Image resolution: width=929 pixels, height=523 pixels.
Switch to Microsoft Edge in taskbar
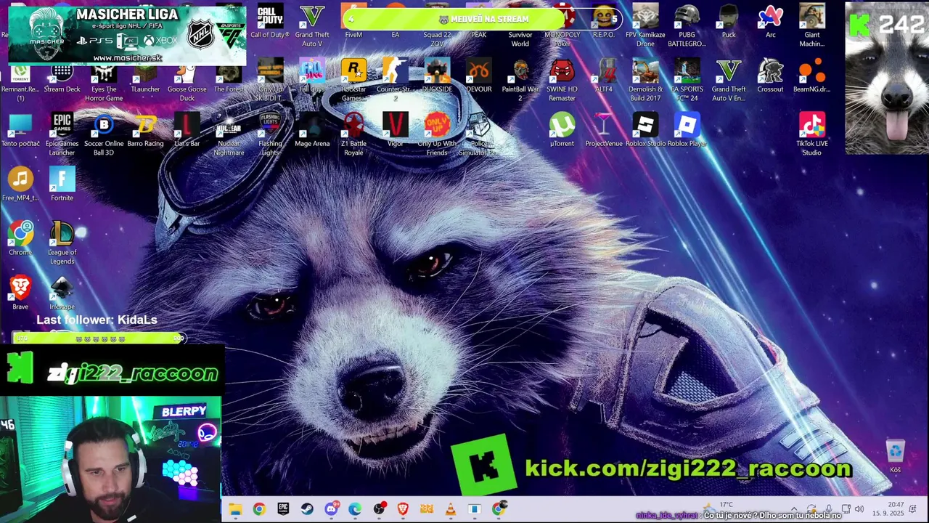coord(355,509)
